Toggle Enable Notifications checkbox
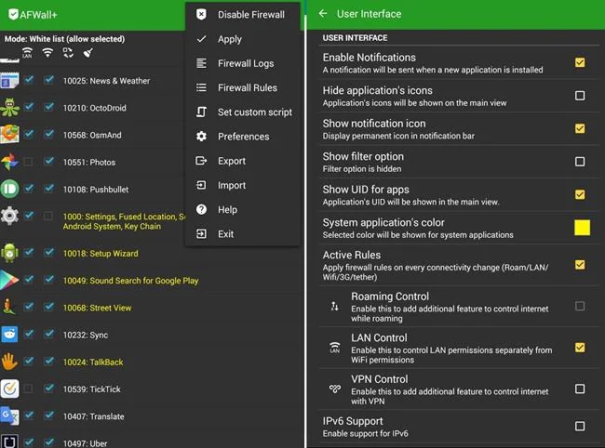The width and height of the screenshot is (605, 448). pos(580,62)
